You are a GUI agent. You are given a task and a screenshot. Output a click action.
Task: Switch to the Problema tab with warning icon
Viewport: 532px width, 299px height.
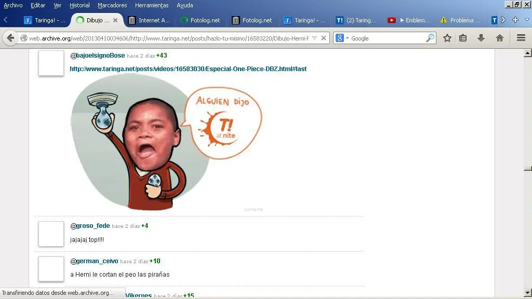pos(460,20)
